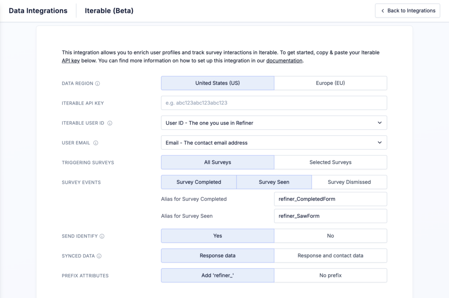Click the Alias for Survey Seen field
The height and width of the screenshot is (298, 449).
(x=330, y=216)
